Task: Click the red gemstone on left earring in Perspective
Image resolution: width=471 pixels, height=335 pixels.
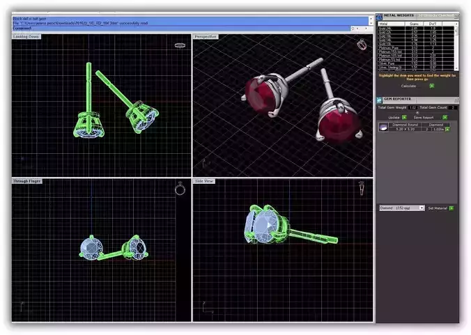Action: pyautogui.click(x=261, y=95)
